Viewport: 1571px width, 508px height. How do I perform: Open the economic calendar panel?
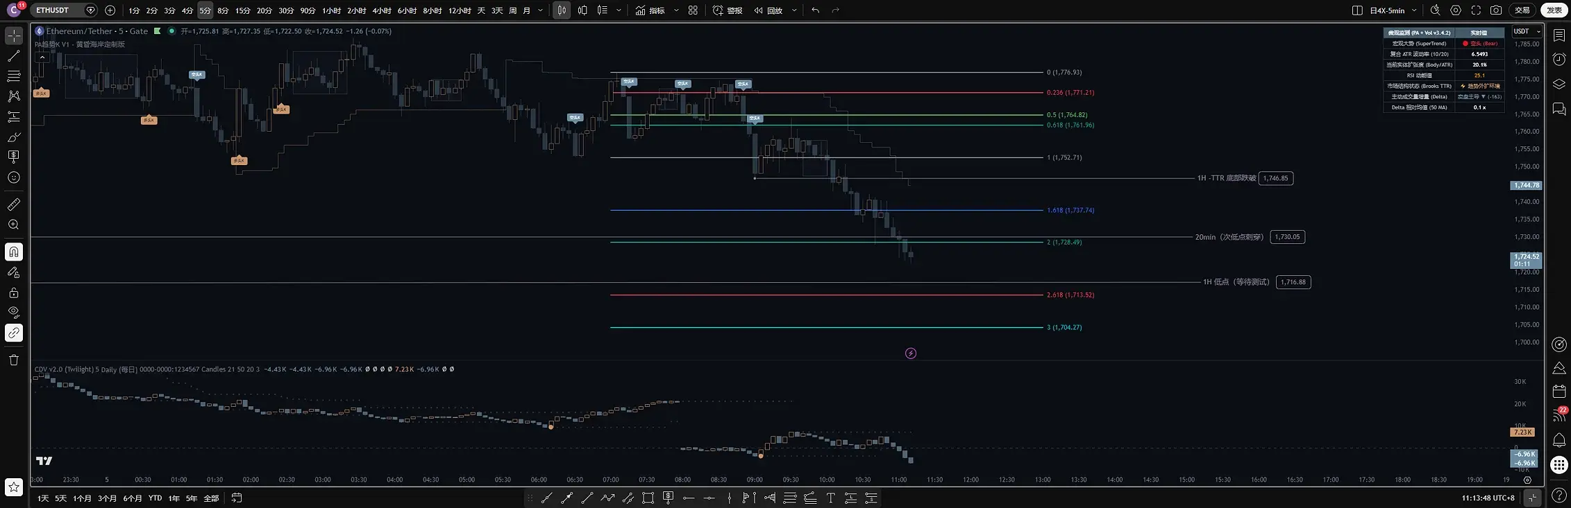coord(1559,391)
